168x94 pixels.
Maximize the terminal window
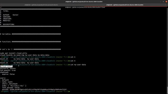coord(163,2)
